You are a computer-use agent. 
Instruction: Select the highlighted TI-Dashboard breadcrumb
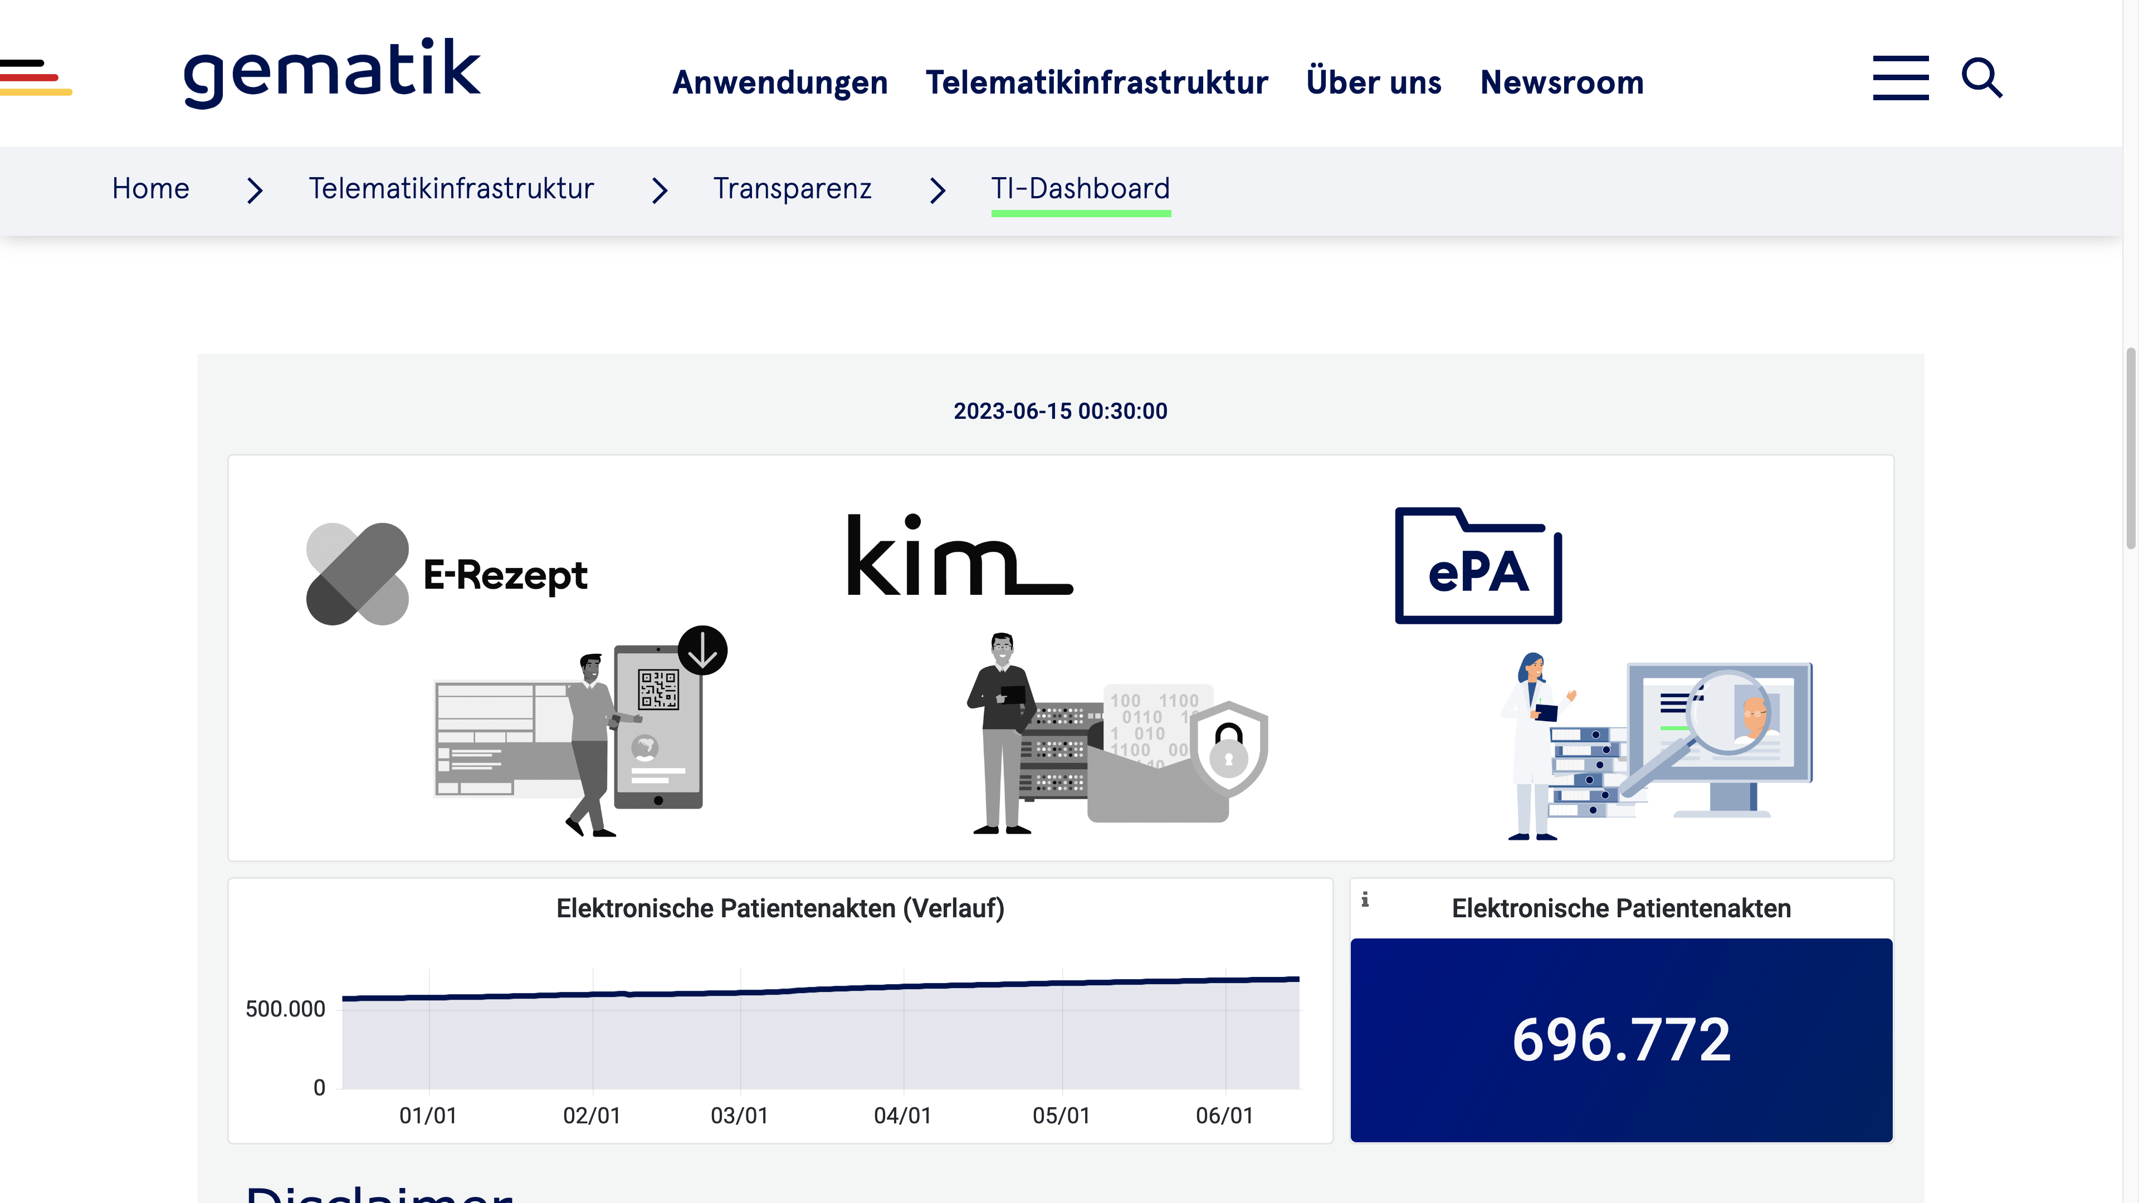[x=1080, y=188]
